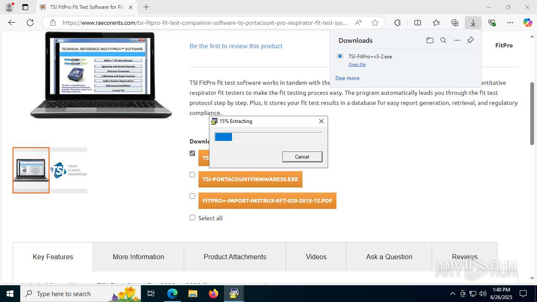Click Open file link under download
This screenshot has width=537, height=302.
pyautogui.click(x=357, y=65)
